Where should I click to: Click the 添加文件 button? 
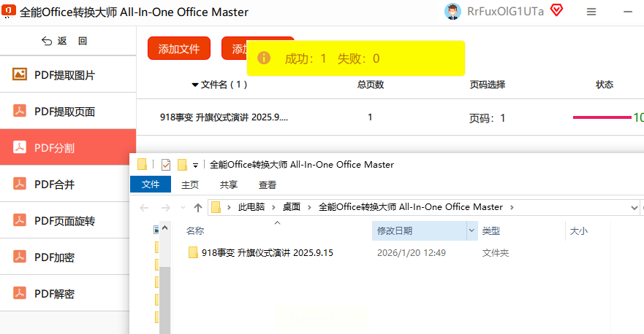pyautogui.click(x=179, y=49)
